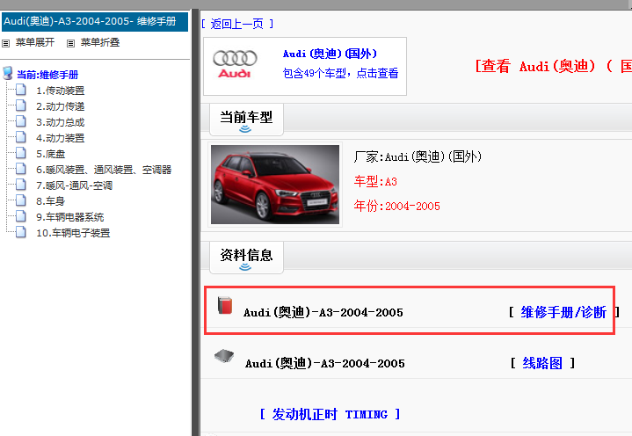Click the Audi(奥迪)-A3-2004-2005- 维修手册 title bar

(x=95, y=21)
